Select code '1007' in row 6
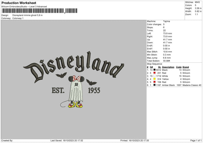The height and width of the screenshot is (143, 203). [x=179, y=85]
